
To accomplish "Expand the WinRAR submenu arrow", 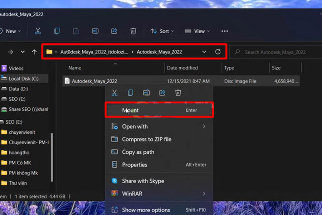I will 204,193.
